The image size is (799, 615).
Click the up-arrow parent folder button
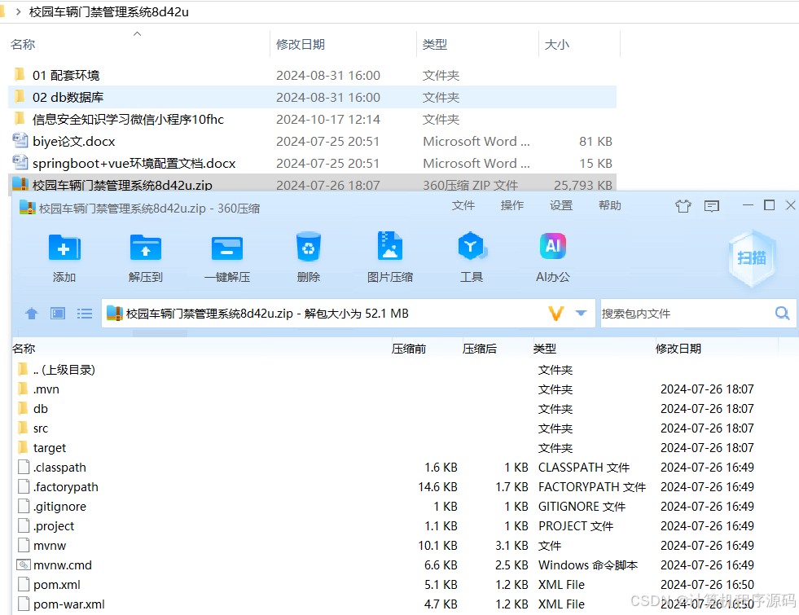pos(31,314)
